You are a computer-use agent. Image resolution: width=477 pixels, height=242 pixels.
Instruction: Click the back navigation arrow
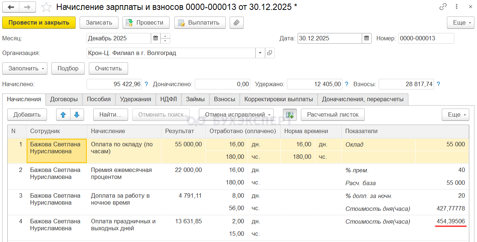(x=11, y=7)
